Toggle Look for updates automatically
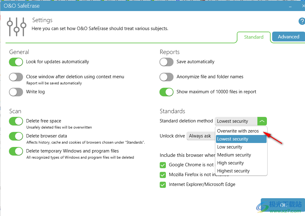305x216 pixels. coord(16,62)
